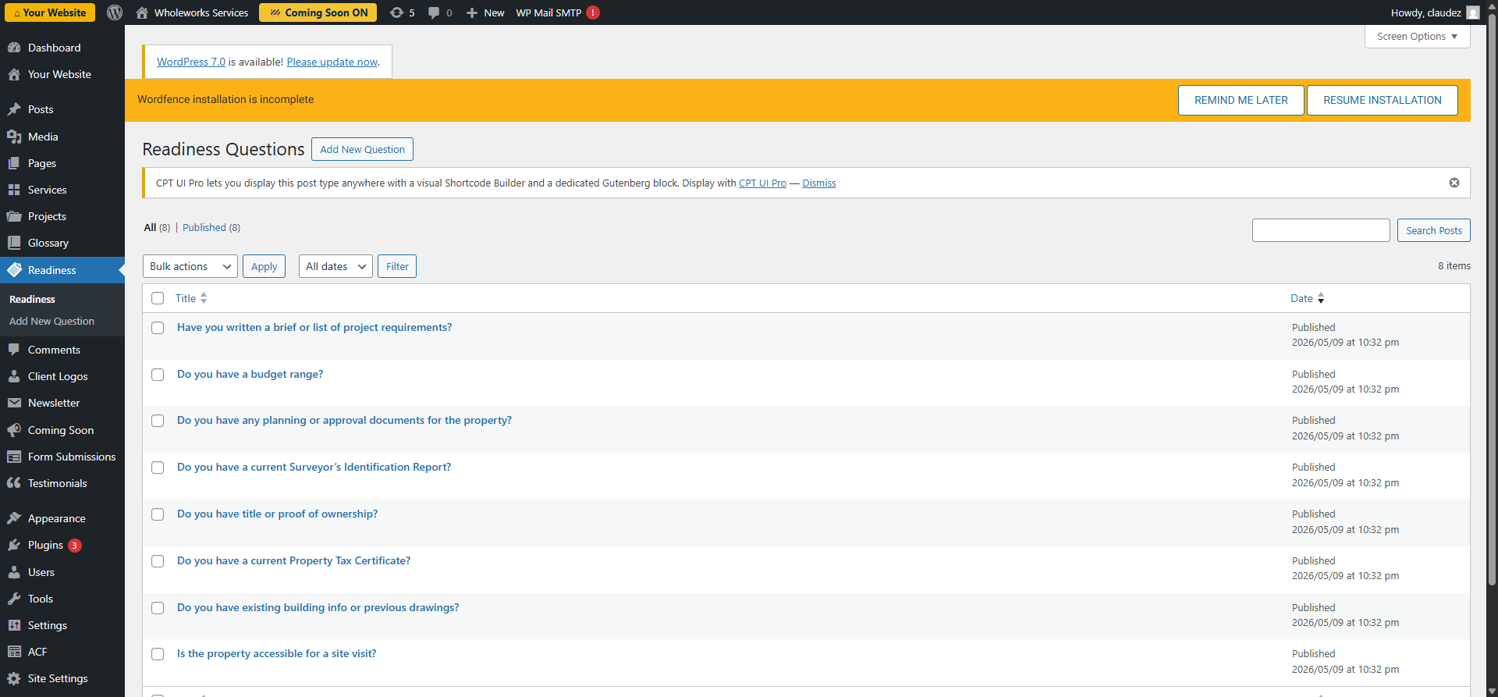Click the Pages icon in sidebar
Image resolution: width=1498 pixels, height=697 pixels.
[14, 163]
